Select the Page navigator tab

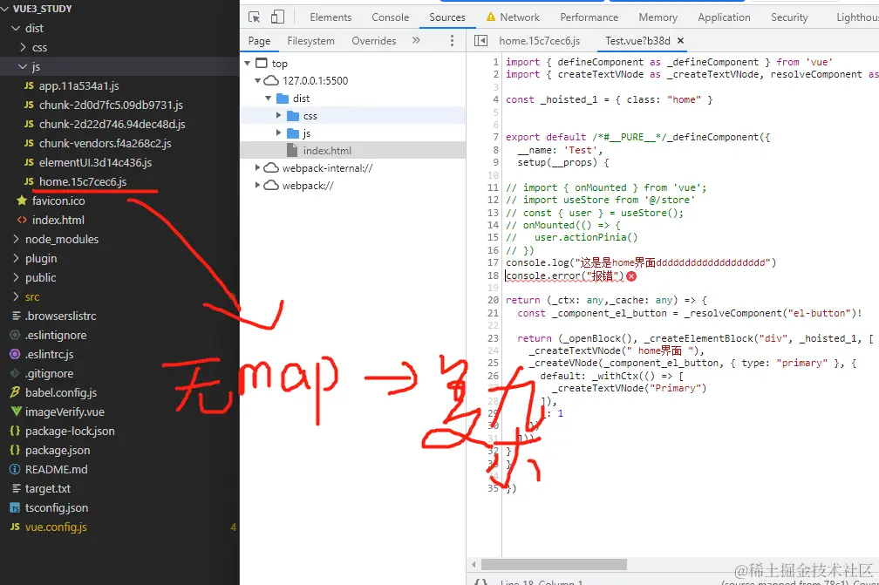259,40
